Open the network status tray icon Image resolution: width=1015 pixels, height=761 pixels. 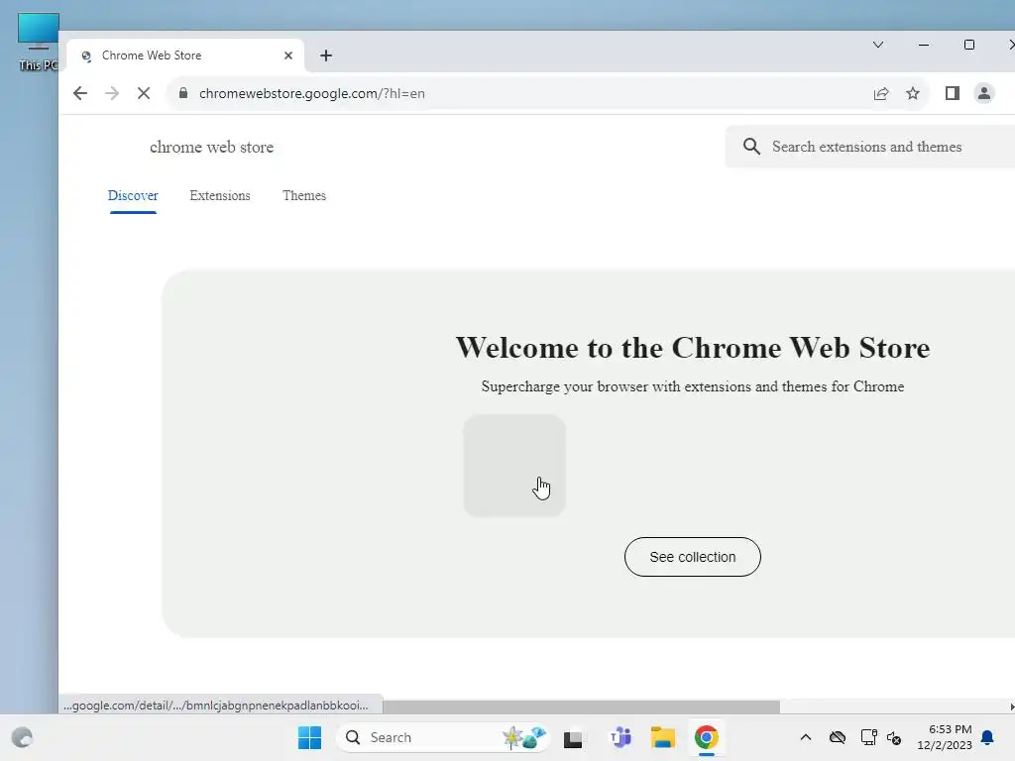click(x=868, y=737)
